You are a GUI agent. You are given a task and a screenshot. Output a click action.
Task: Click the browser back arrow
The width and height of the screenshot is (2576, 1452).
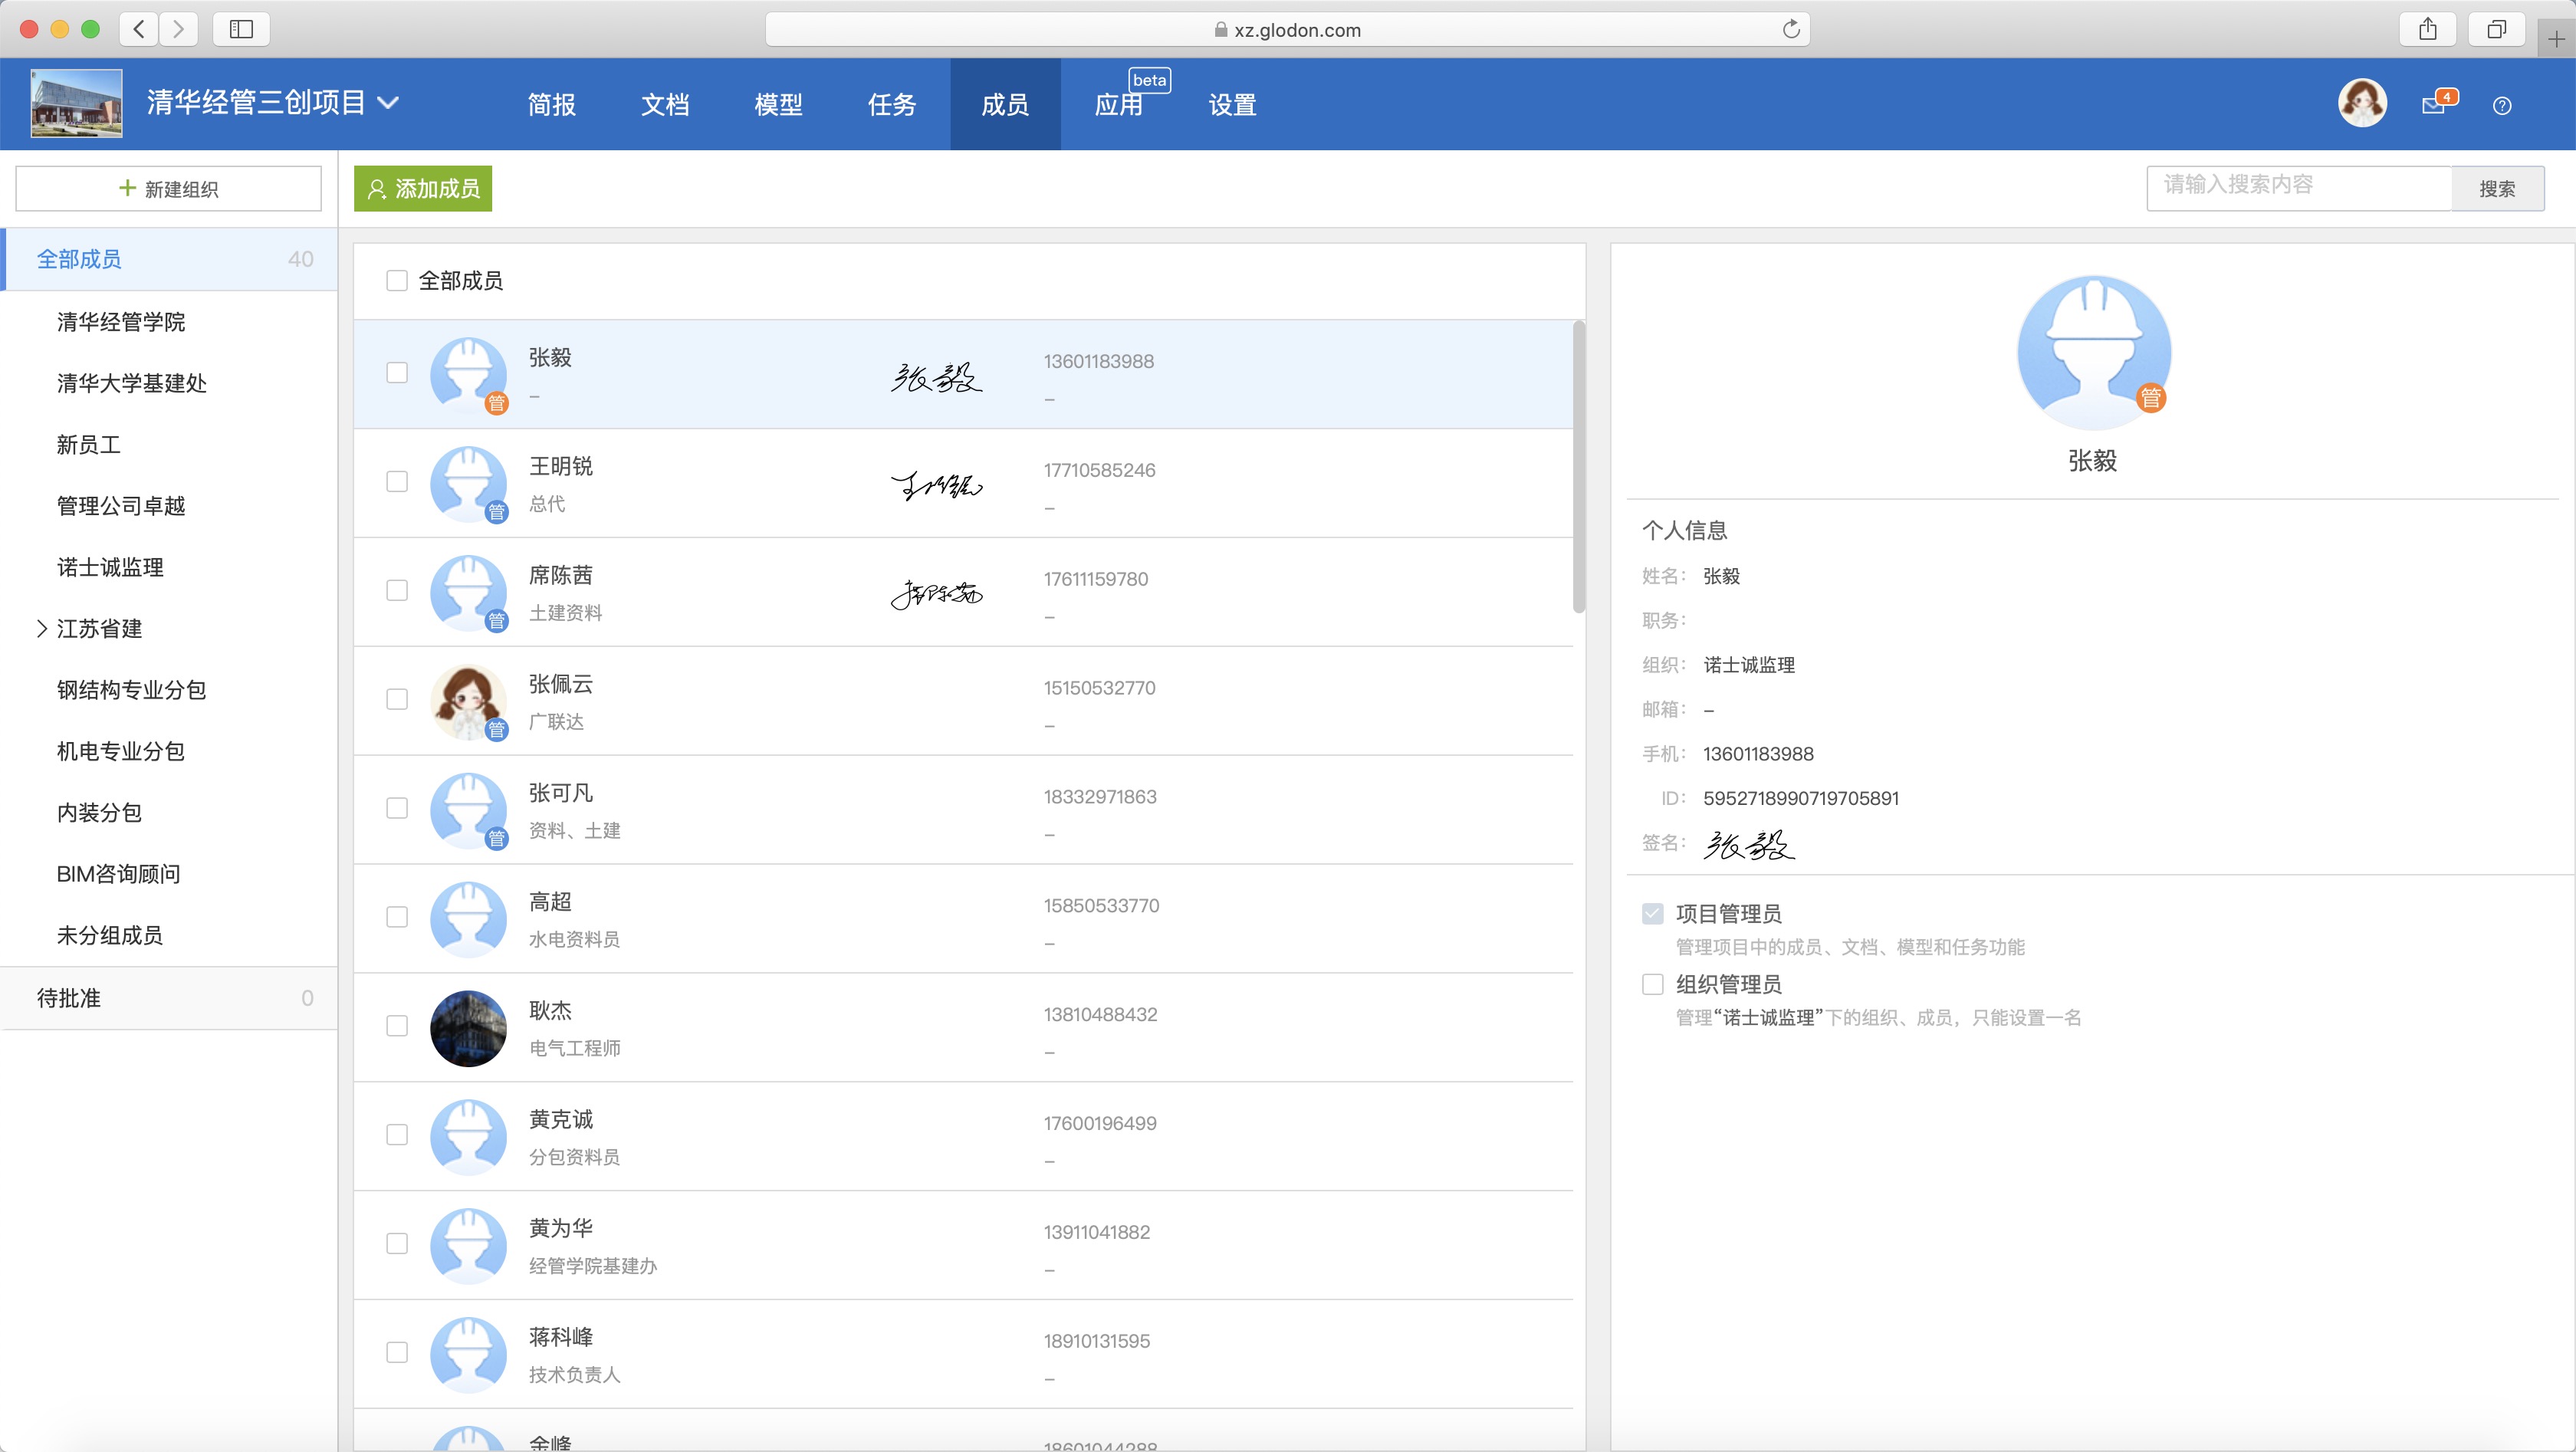point(138,29)
